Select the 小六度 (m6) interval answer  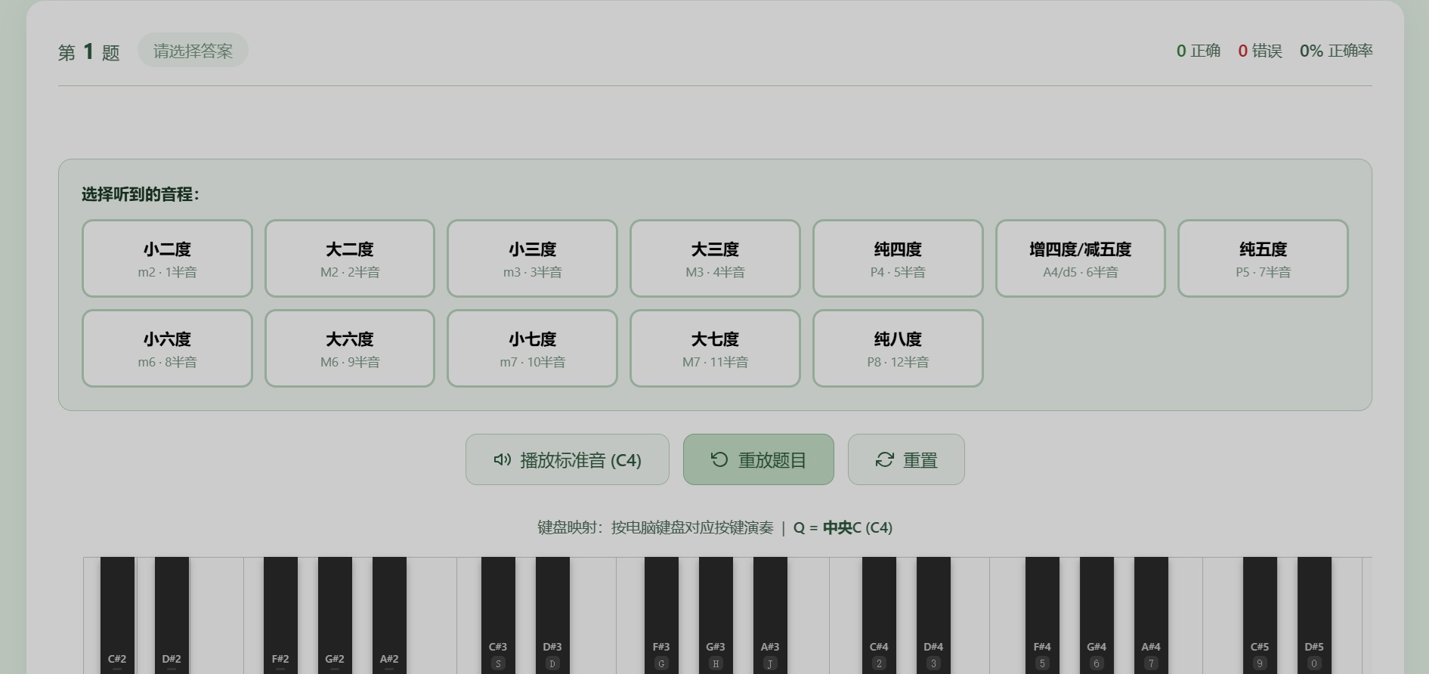[x=167, y=348]
